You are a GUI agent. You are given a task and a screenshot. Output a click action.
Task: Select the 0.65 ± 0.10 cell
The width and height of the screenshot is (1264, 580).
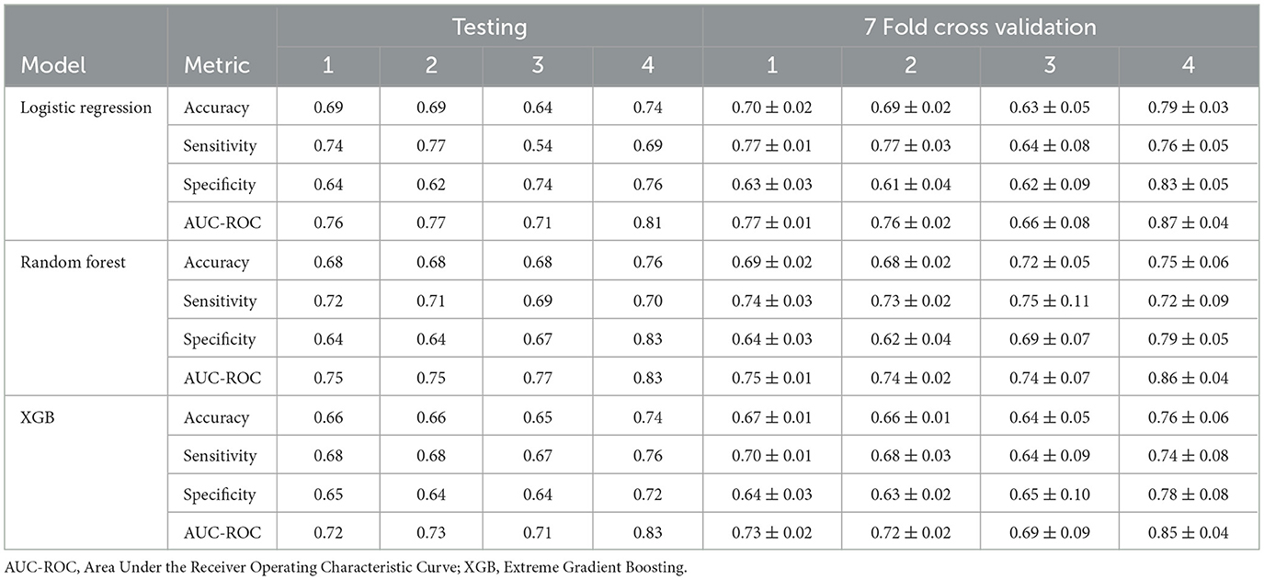1050,495
